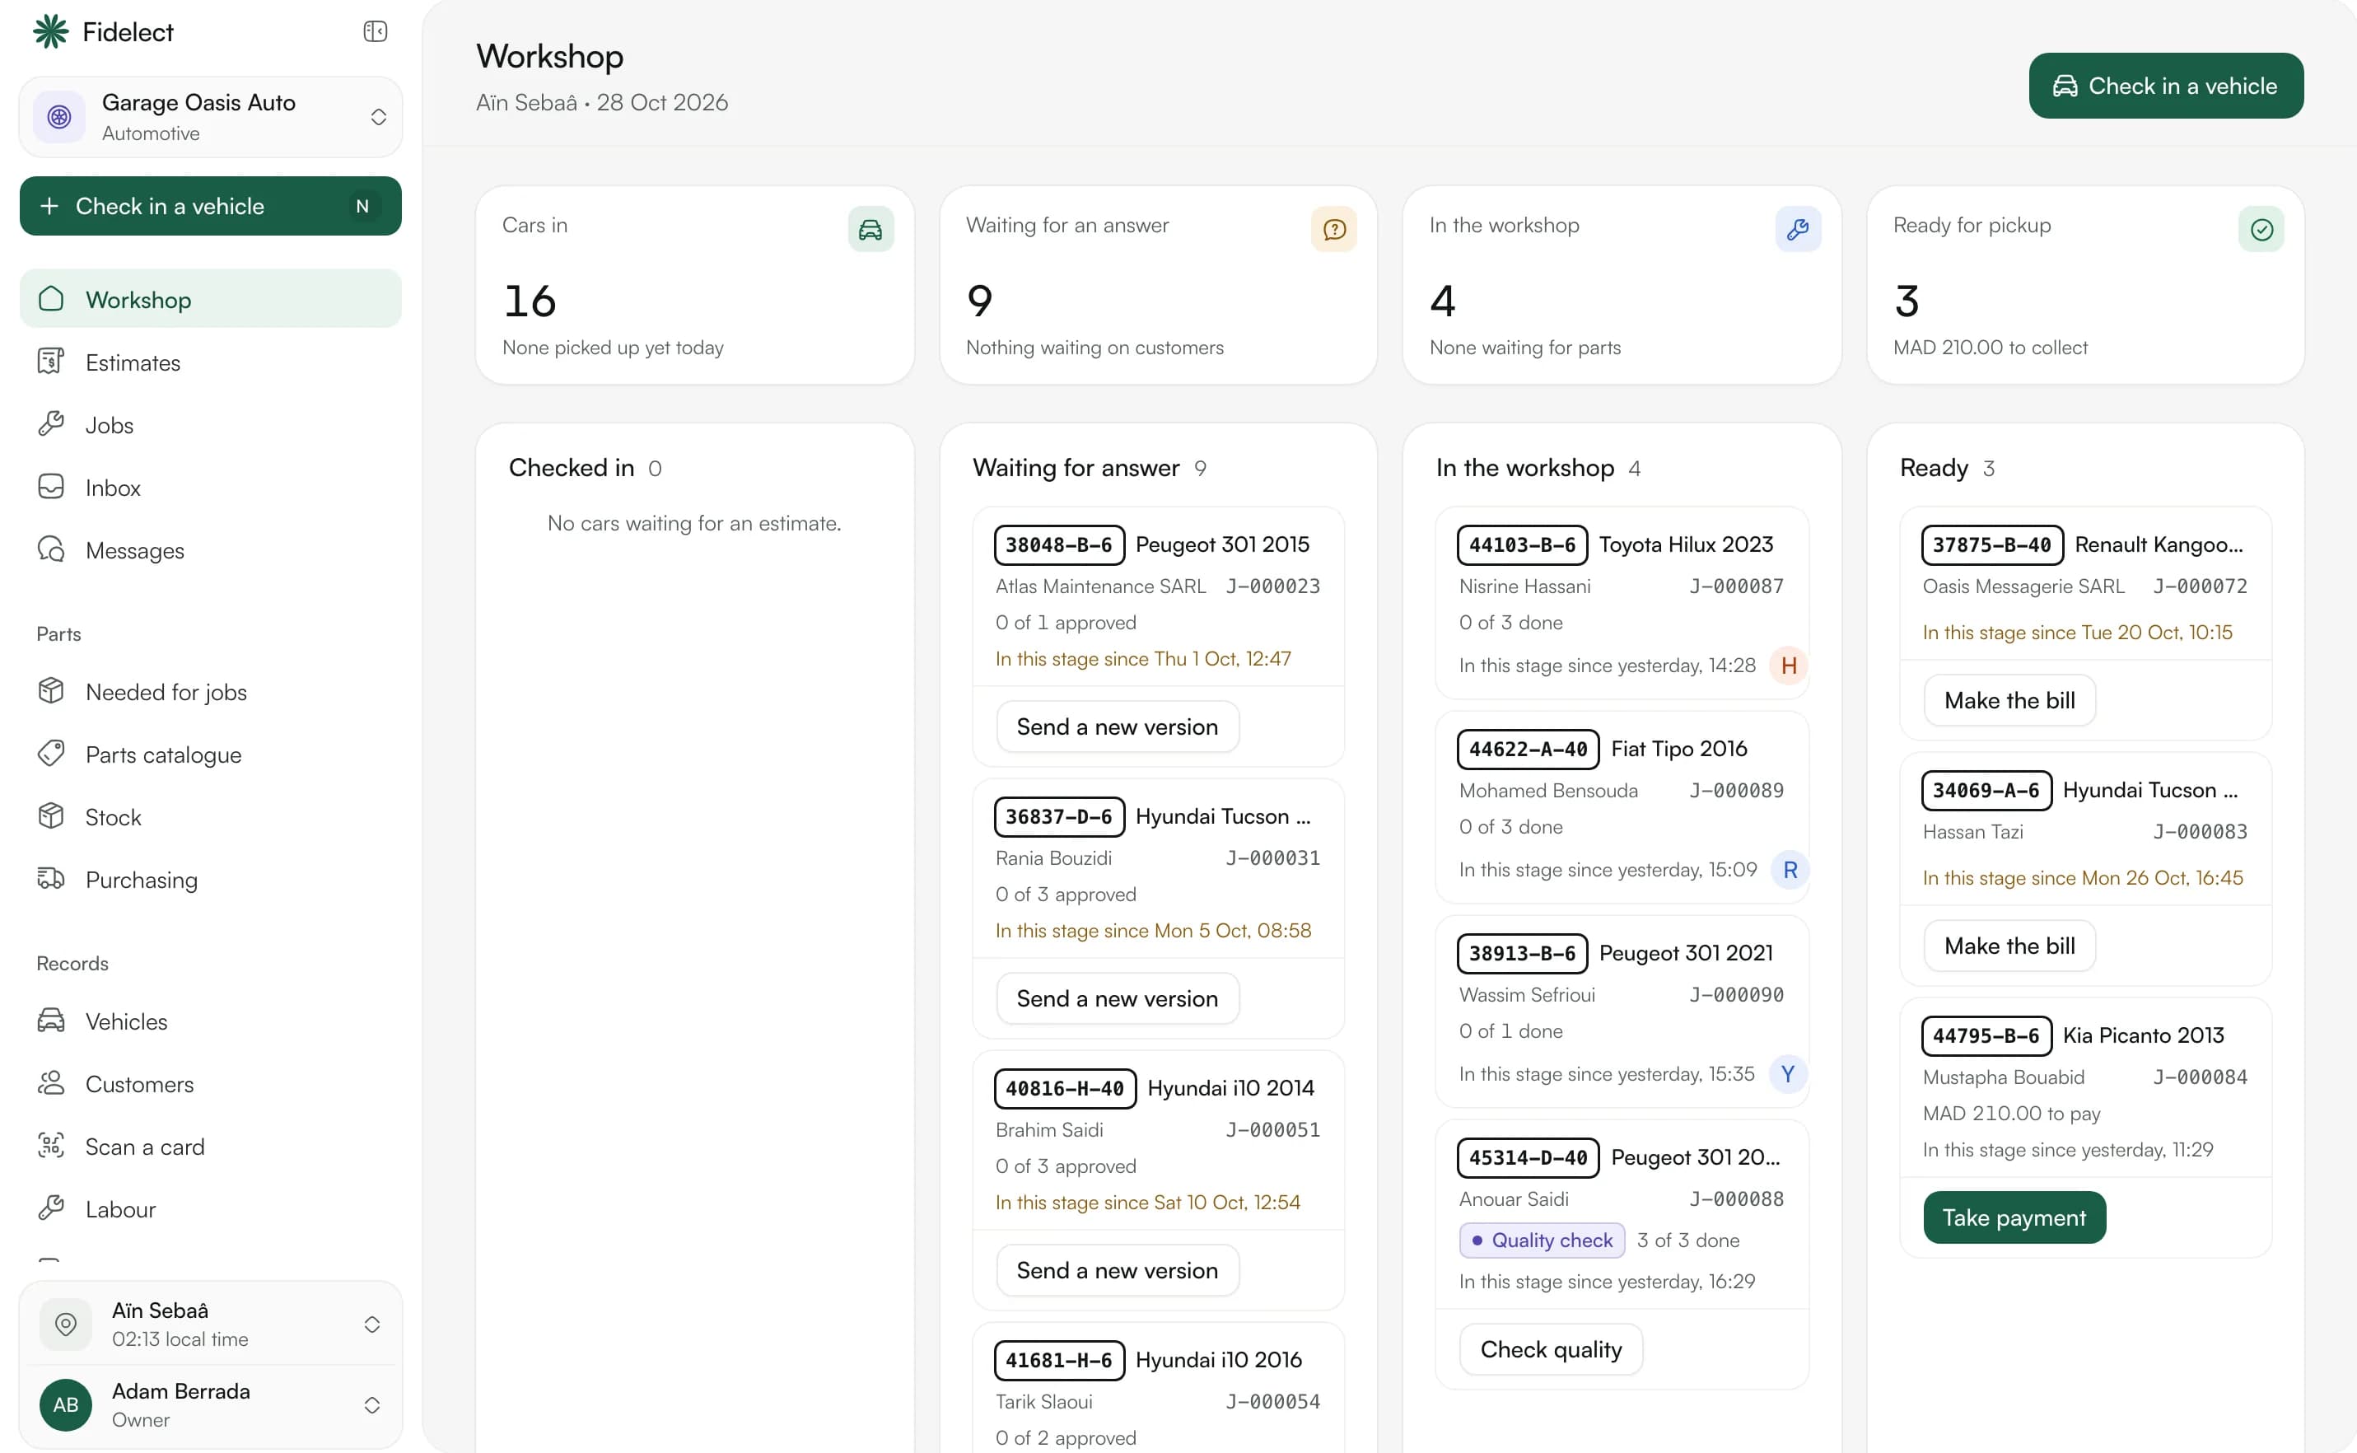Viewport: 2357px width, 1453px height.
Task: Click the Inbox tray icon
Action: tap(51, 488)
